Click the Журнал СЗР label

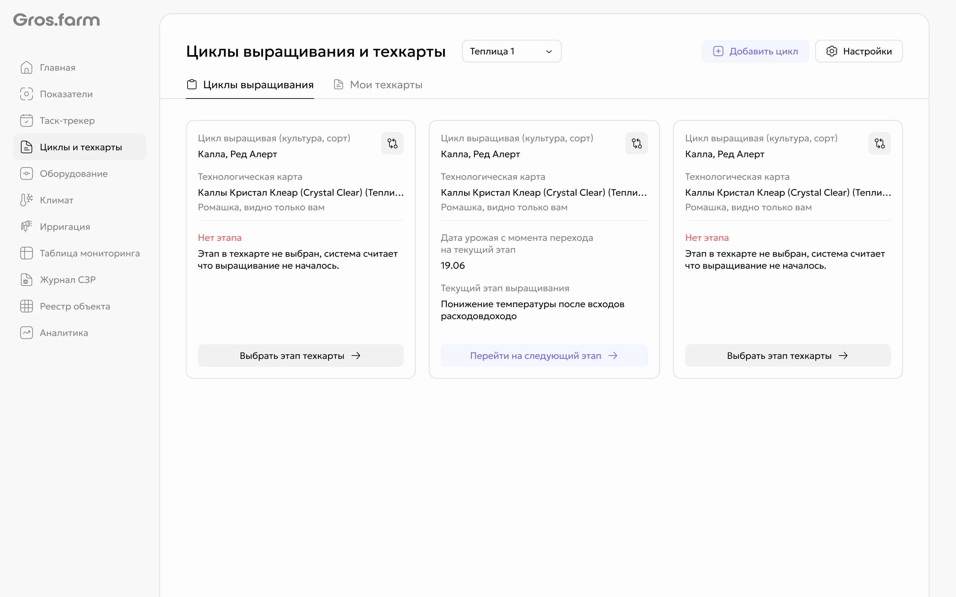point(68,280)
